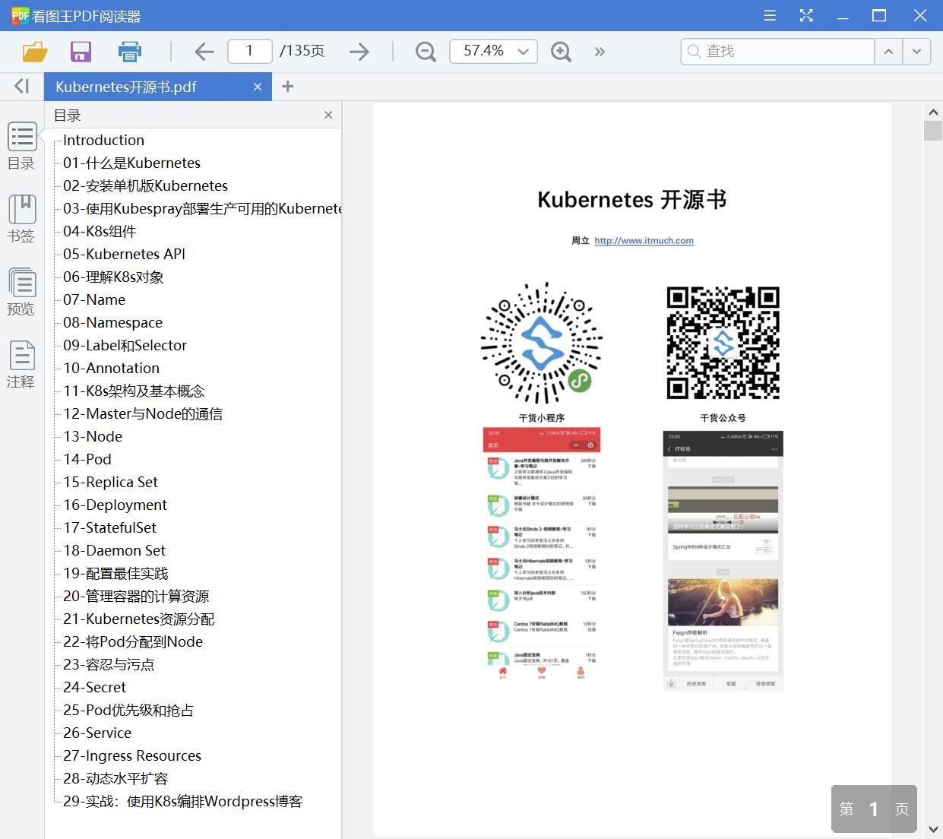Open the 注释 annotations sidebar panel
The image size is (943, 839).
coord(21,365)
